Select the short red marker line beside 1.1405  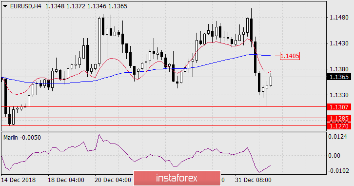pyautogui.click(x=277, y=56)
